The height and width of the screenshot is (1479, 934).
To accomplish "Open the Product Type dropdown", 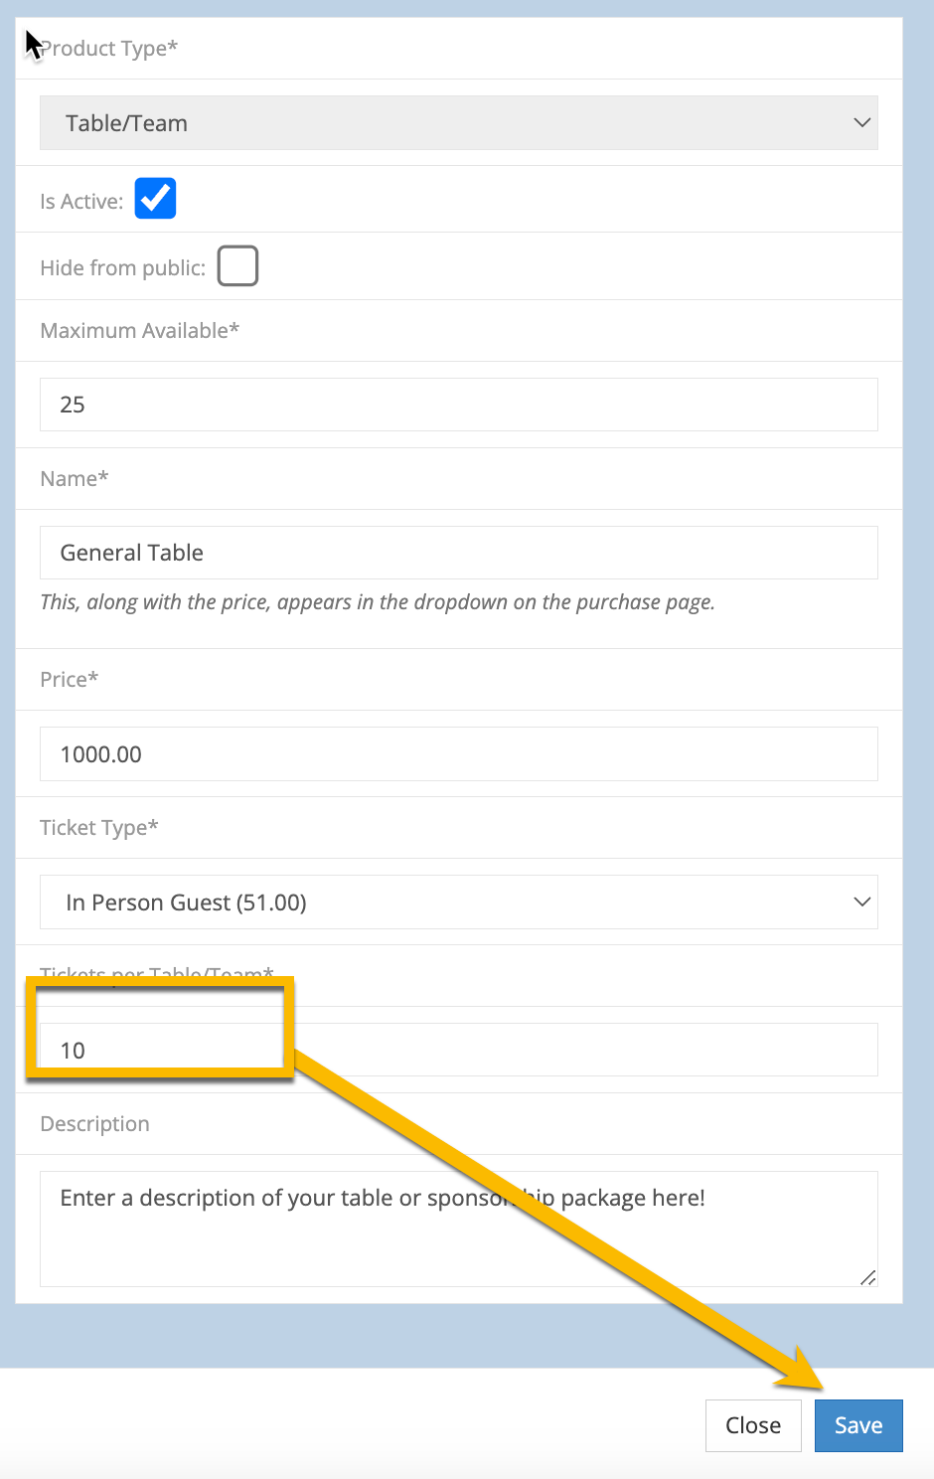I will pos(458,123).
